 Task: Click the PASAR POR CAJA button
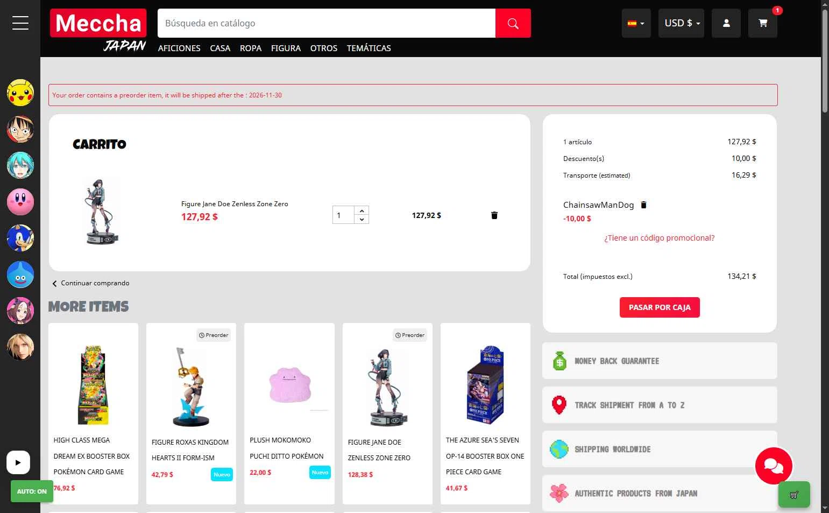tap(660, 307)
